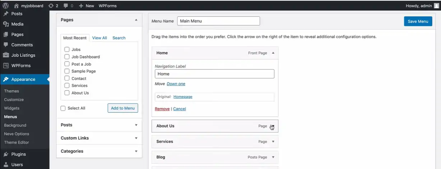441x169 pixels.
Task: Check the Job Dashboard checkbox
Action: click(67, 57)
